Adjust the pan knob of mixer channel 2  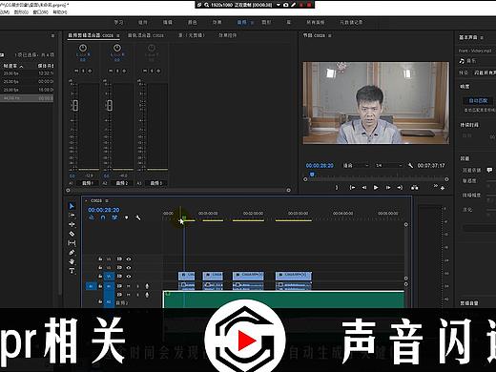click(117, 48)
